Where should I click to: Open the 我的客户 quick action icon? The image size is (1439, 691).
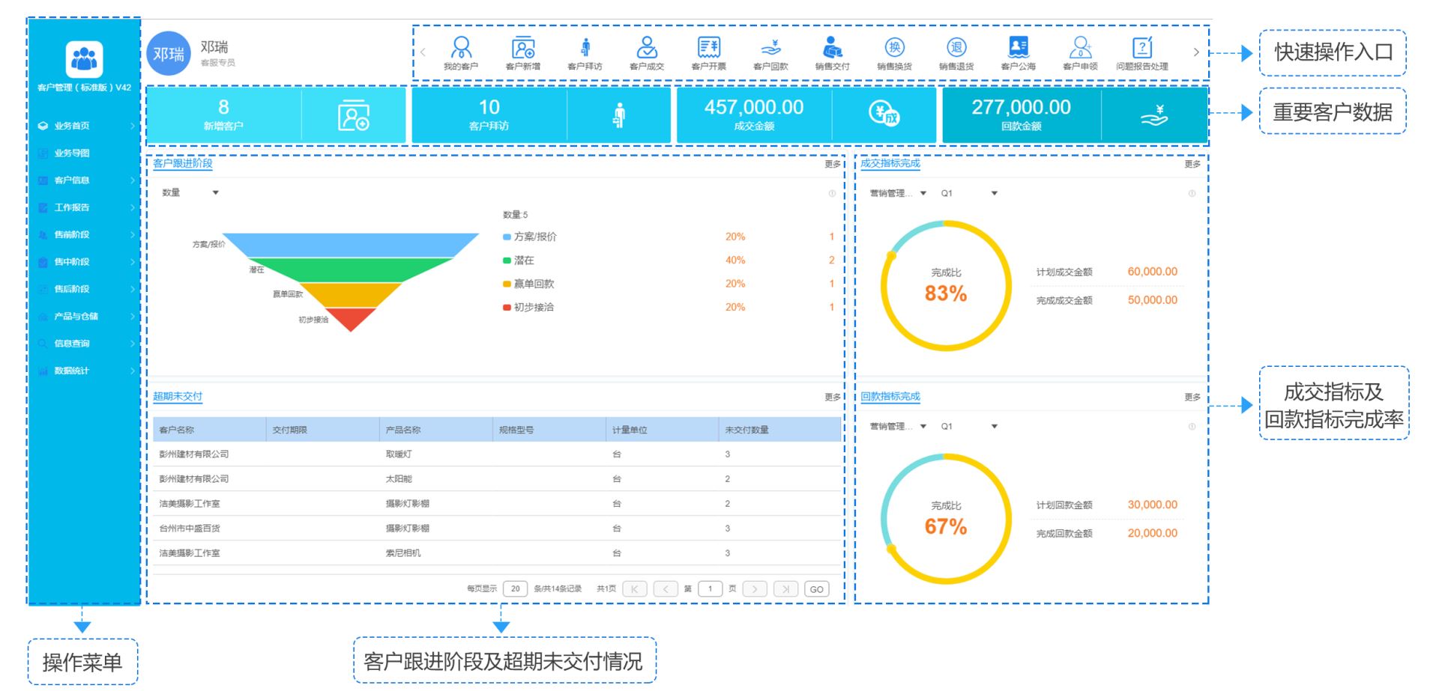pyautogui.click(x=461, y=49)
